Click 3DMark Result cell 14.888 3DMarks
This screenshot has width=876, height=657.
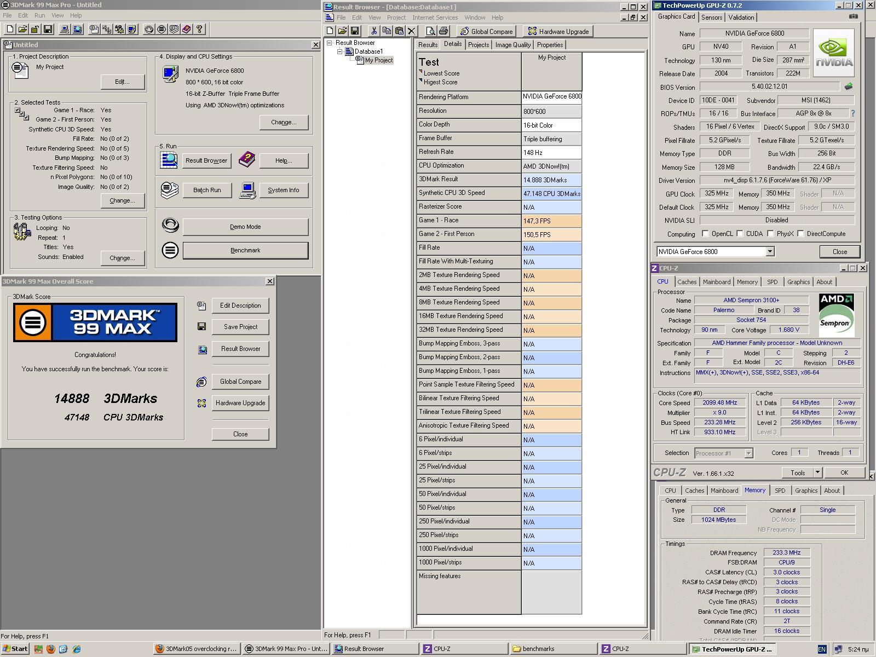click(x=551, y=180)
